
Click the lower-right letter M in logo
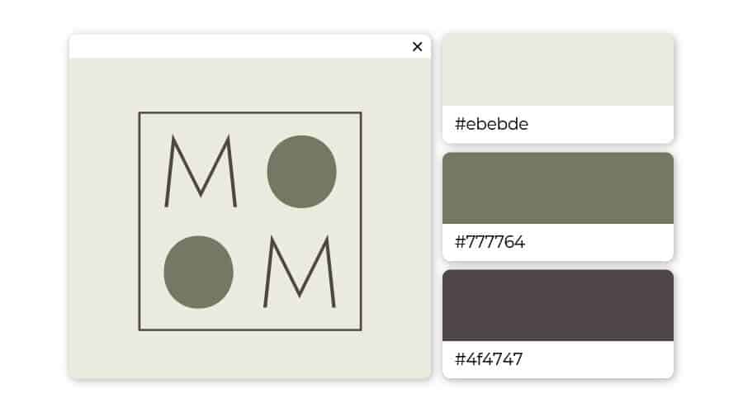pos(299,273)
